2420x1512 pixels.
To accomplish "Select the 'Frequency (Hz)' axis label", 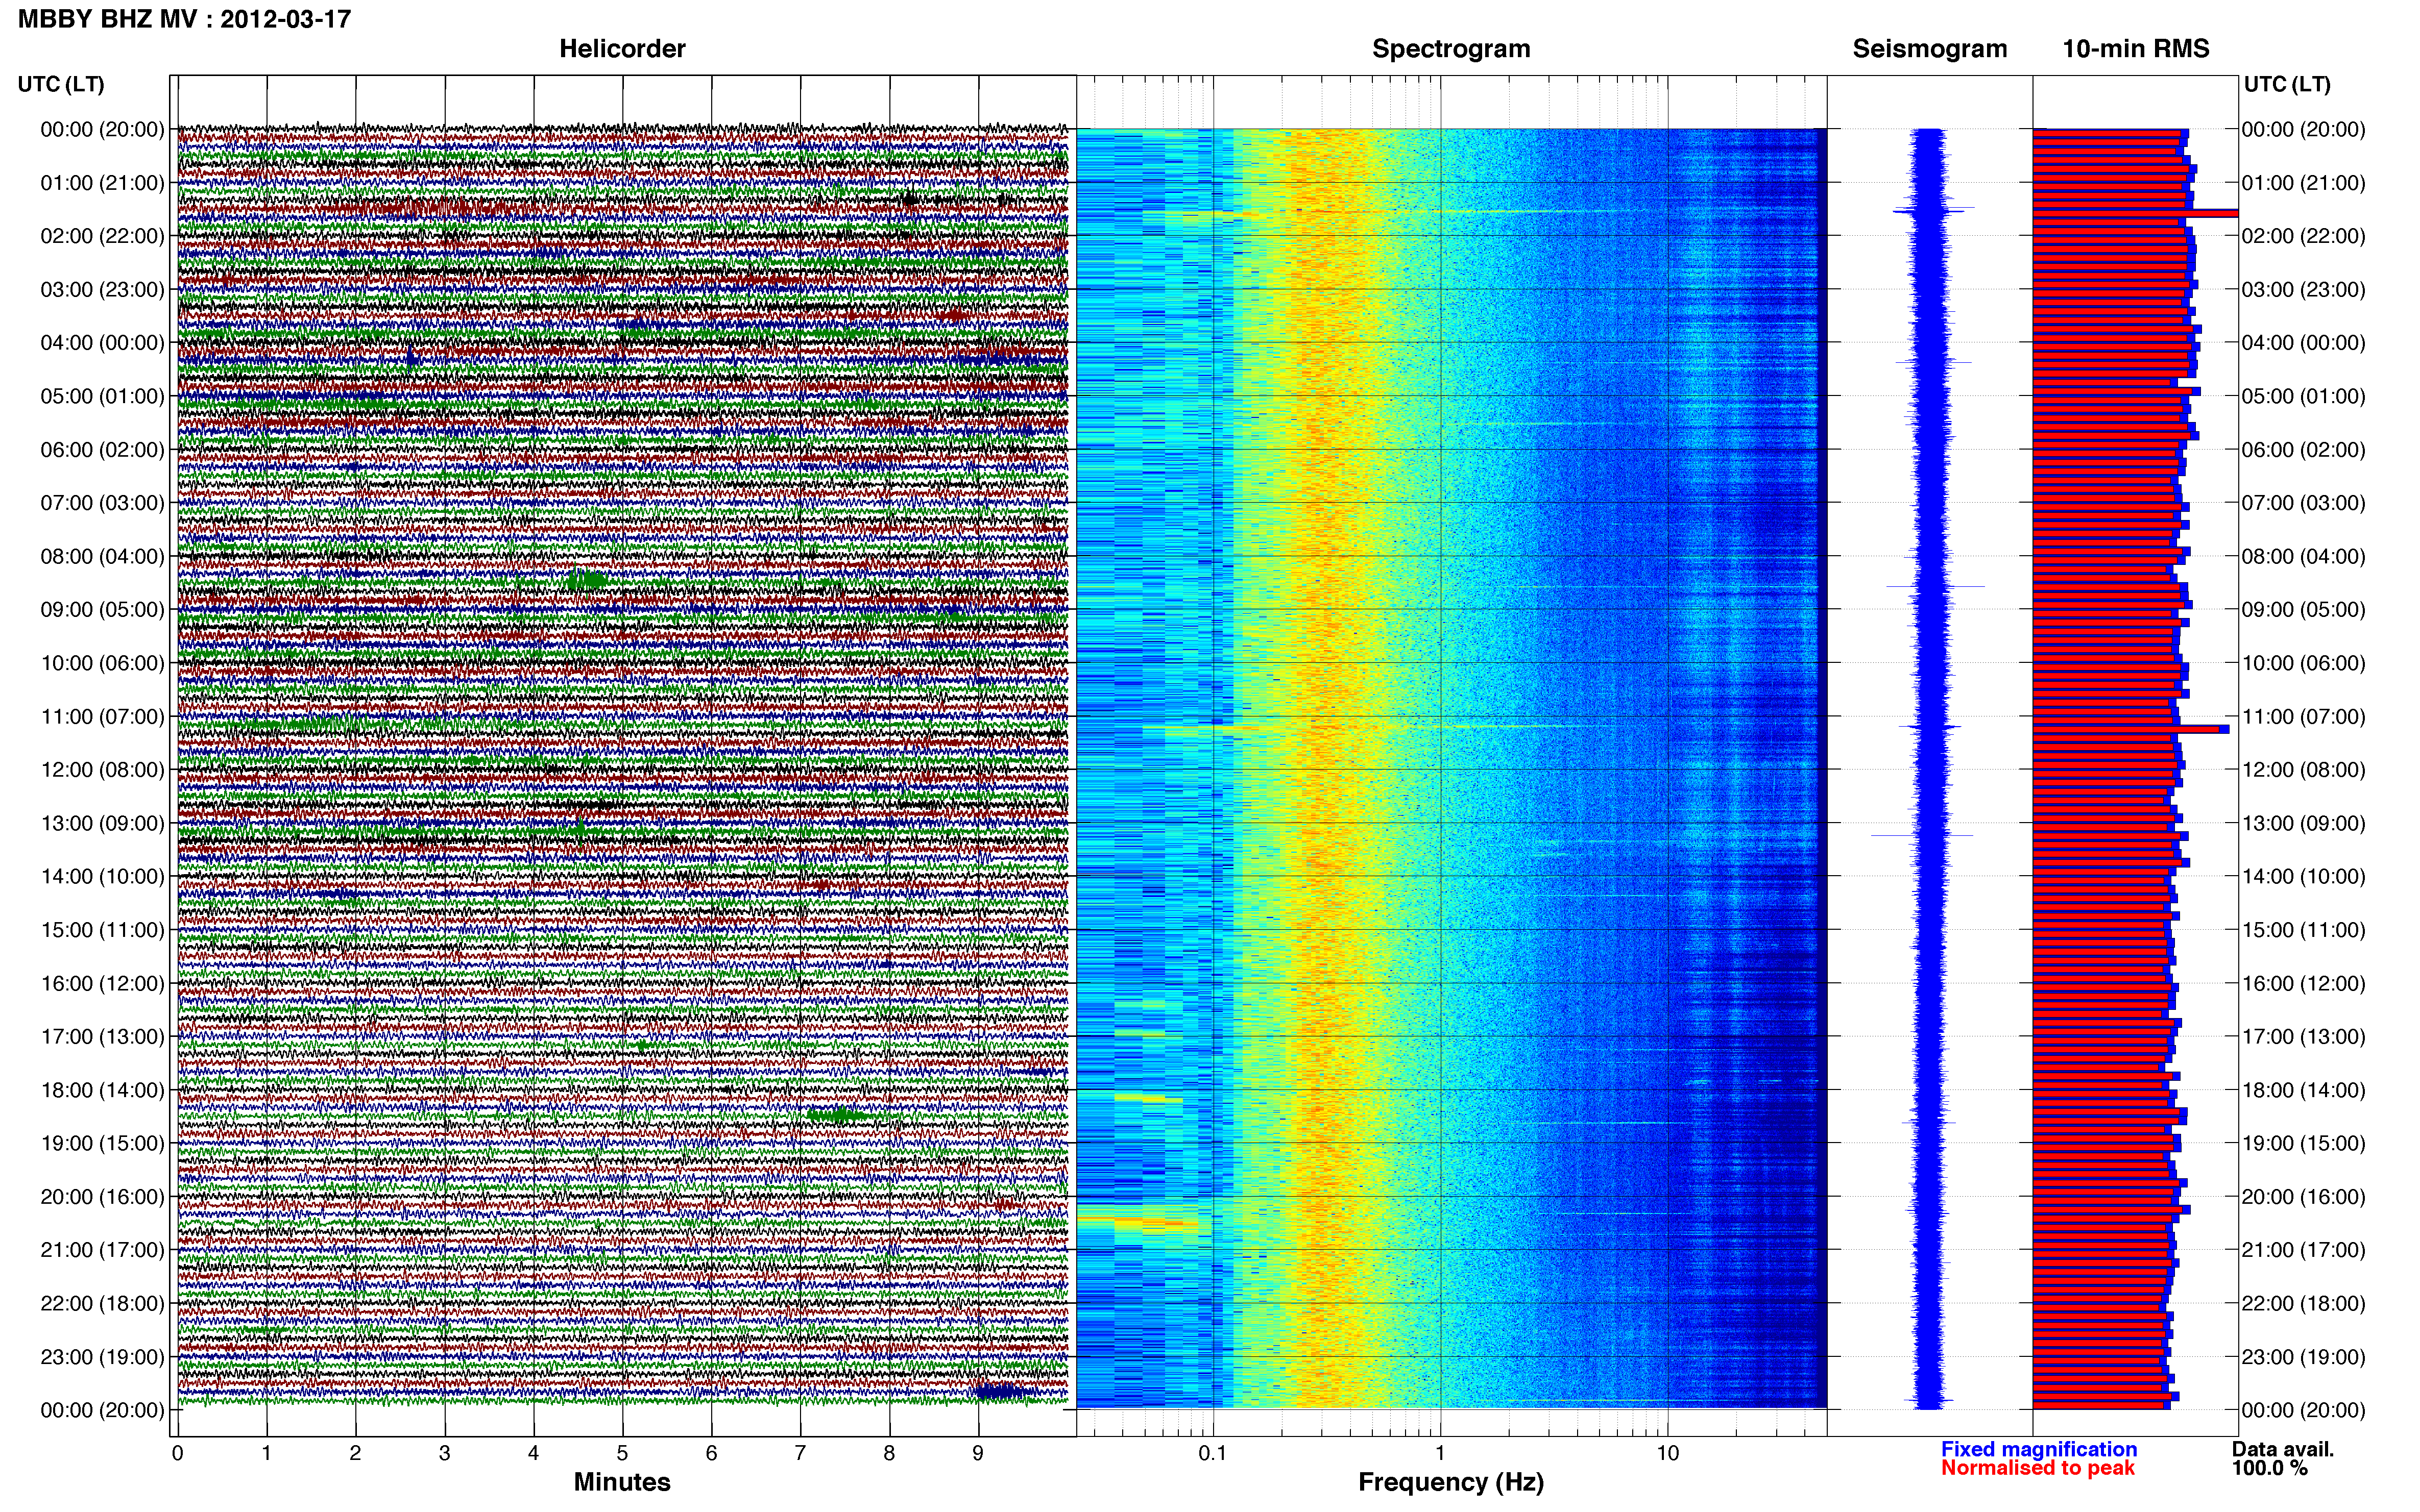I will [1450, 1482].
